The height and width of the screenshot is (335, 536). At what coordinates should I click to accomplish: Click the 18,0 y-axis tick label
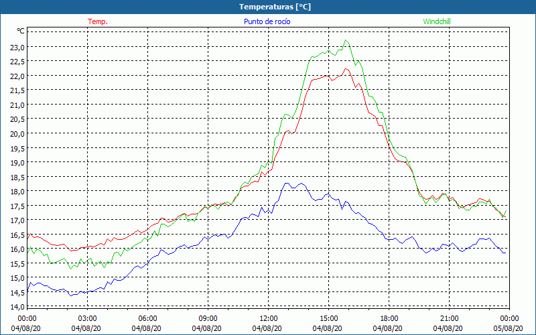17,191
